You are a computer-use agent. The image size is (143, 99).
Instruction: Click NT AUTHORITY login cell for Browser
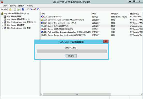[136, 17]
